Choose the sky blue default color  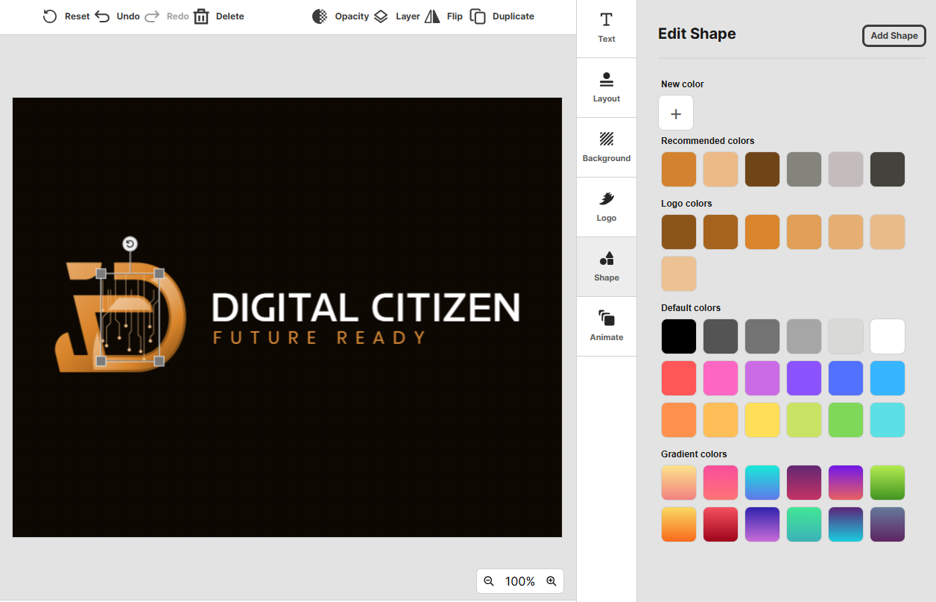(x=888, y=378)
